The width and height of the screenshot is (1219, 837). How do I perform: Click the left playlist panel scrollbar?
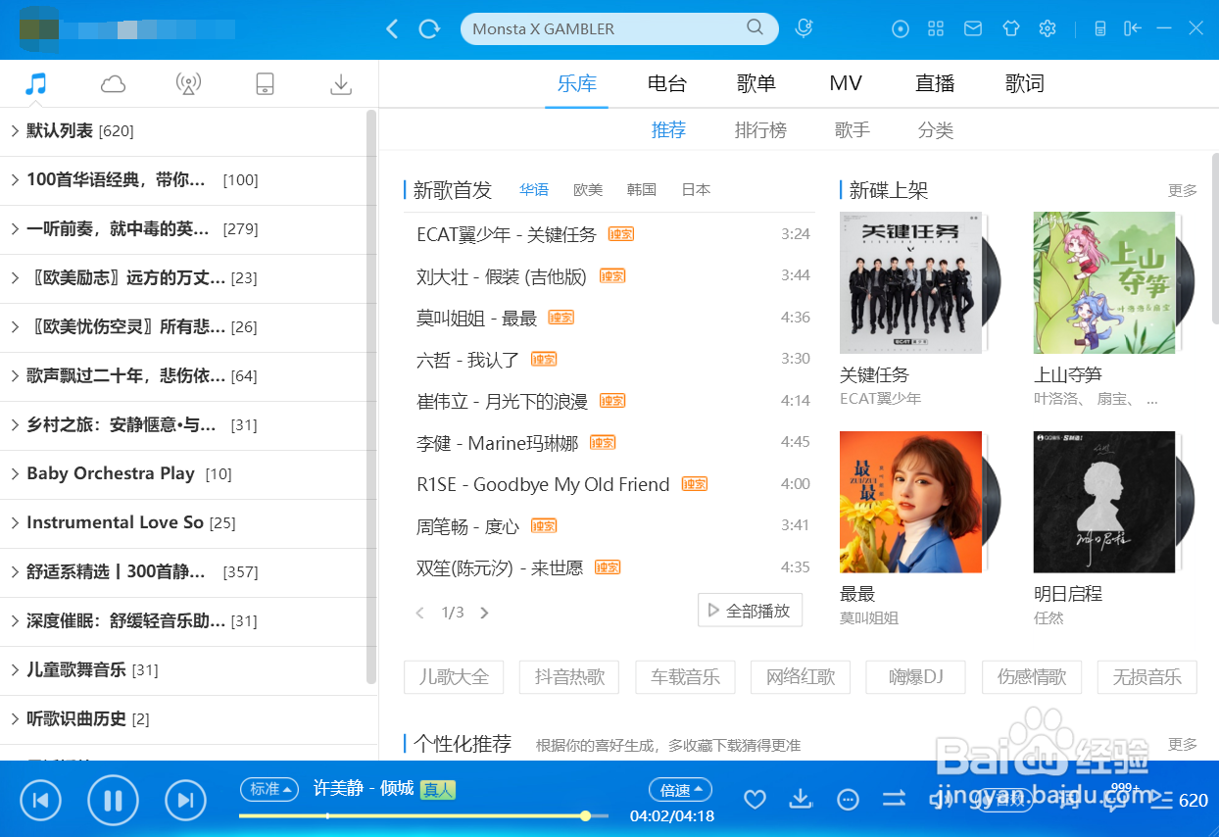click(371, 397)
